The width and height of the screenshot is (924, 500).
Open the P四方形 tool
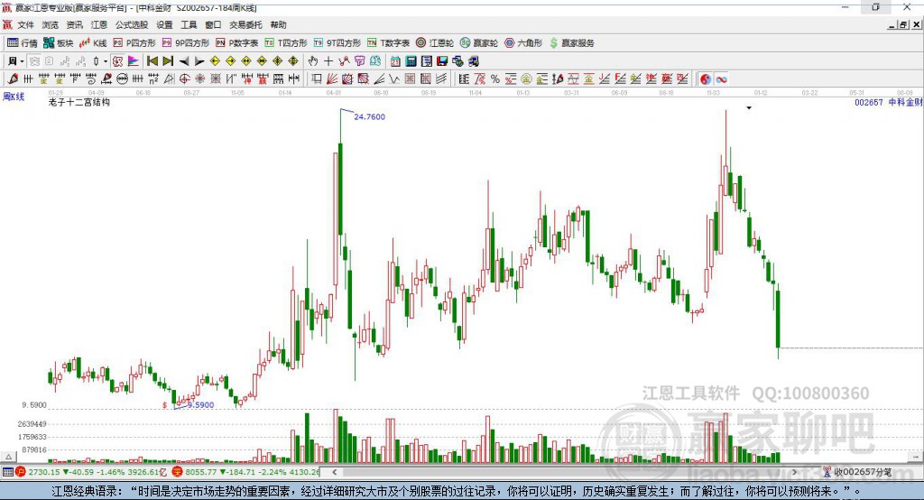[134, 43]
